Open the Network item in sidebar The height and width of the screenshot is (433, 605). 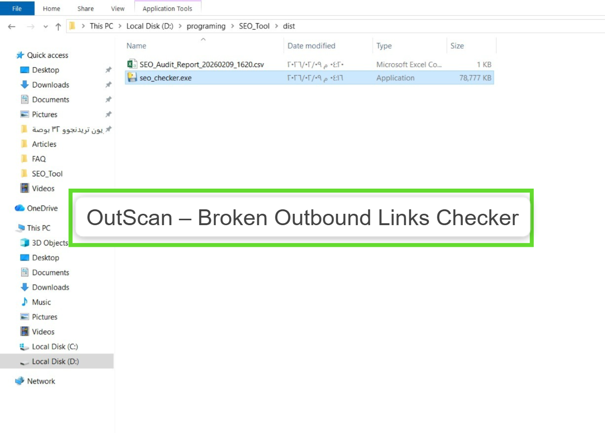coord(41,381)
